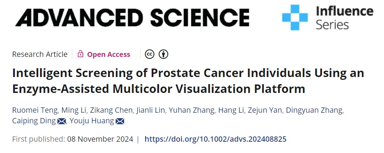
Task: Click the Research Article label
Action: tap(40, 54)
